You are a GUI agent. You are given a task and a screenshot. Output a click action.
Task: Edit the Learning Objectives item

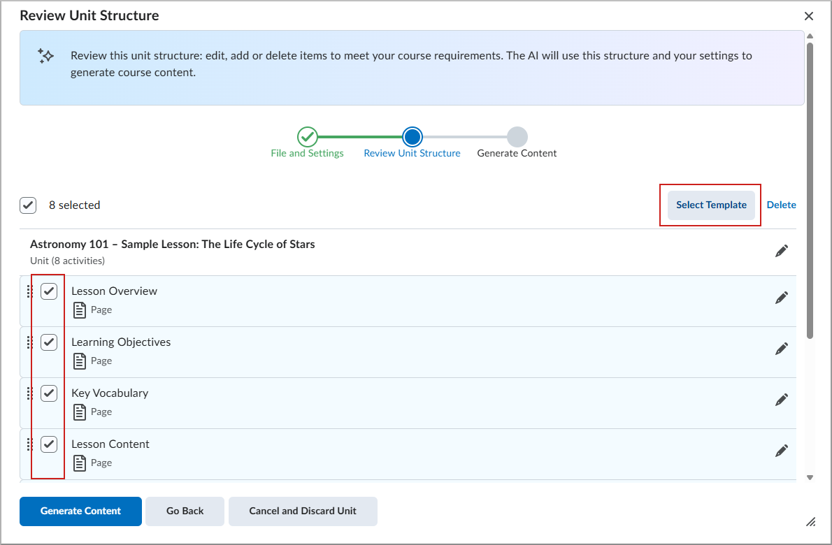[782, 348]
